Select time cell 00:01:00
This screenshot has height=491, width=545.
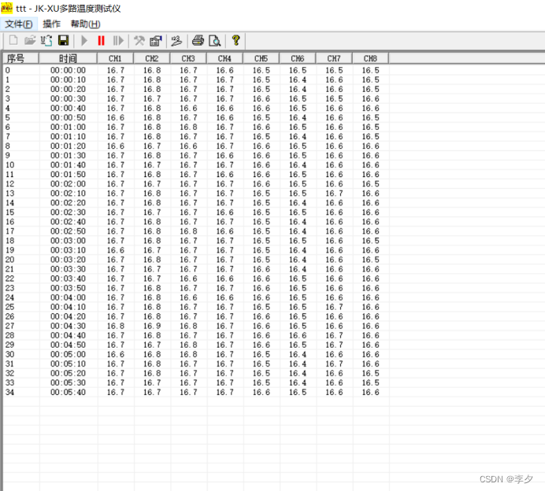(68, 127)
